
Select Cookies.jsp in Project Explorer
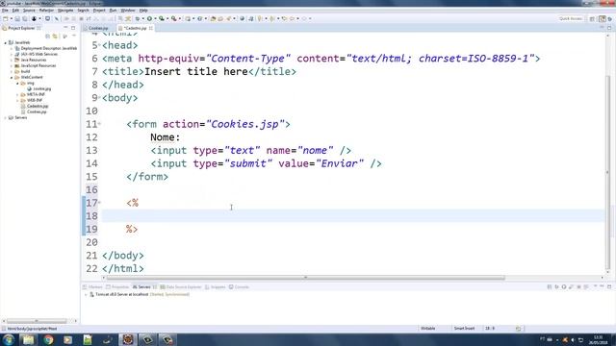37,112
